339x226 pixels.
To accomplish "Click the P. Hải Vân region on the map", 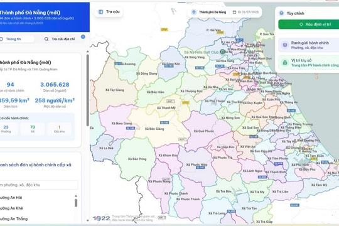I will pyautogui.click(x=213, y=30).
